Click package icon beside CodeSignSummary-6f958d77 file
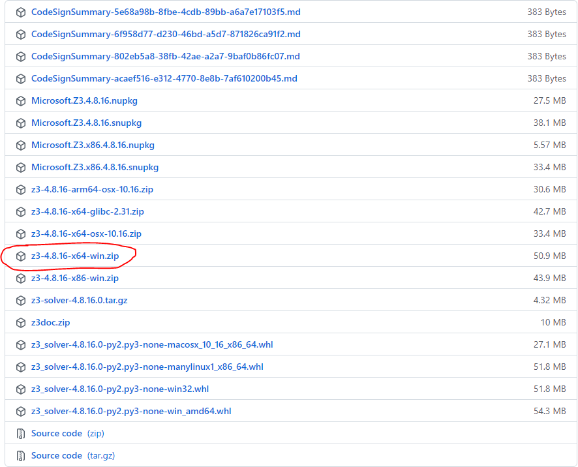Image resolution: width=578 pixels, height=467 pixels. [x=21, y=35]
